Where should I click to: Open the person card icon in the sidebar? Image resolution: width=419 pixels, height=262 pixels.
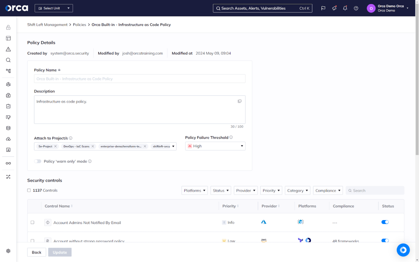(8, 150)
